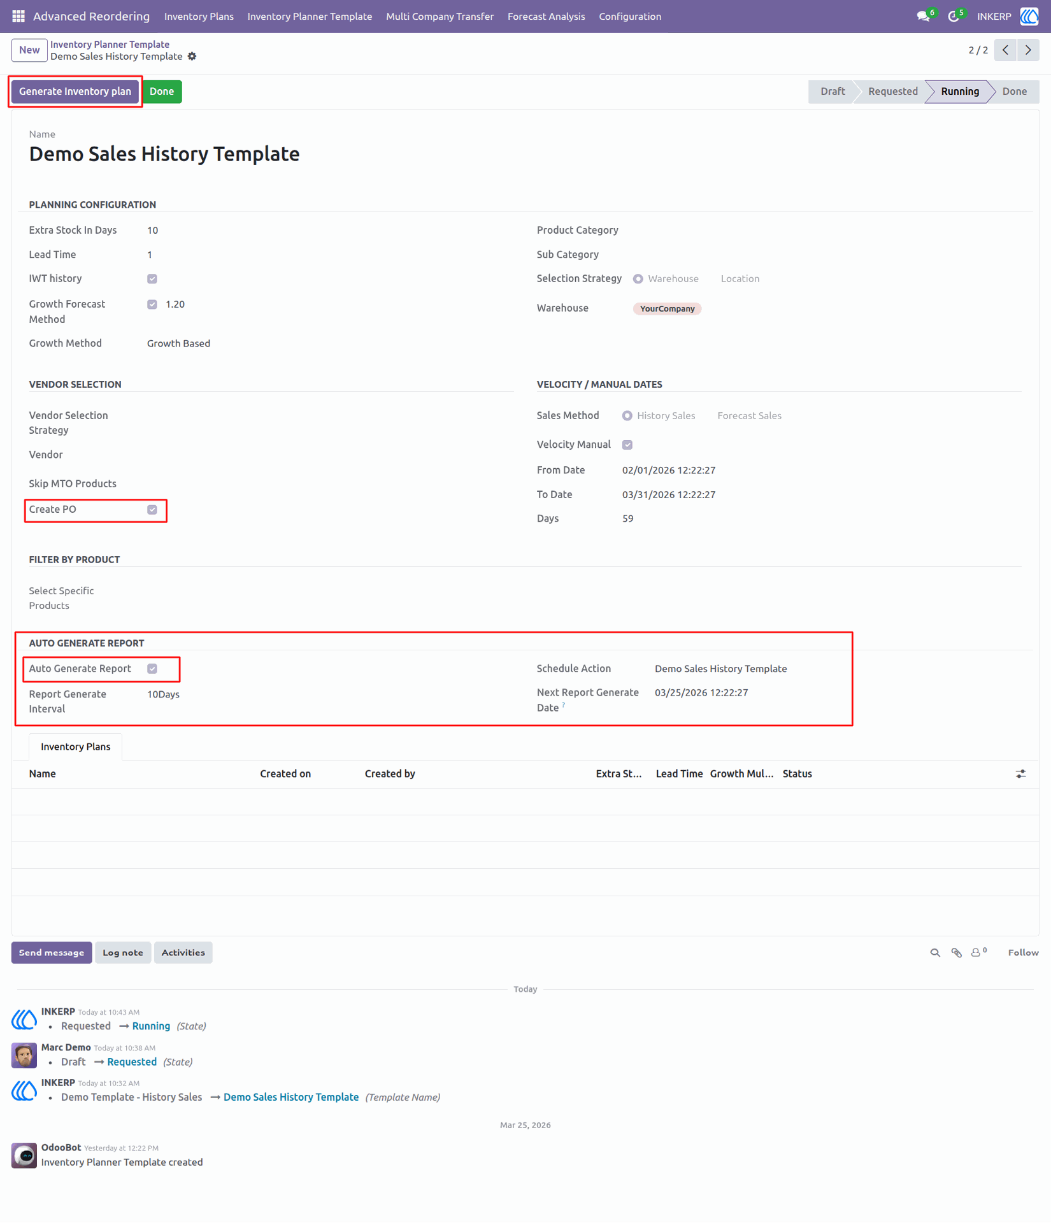
Task: Click YourCompany warehouse tag
Action: 667,309
